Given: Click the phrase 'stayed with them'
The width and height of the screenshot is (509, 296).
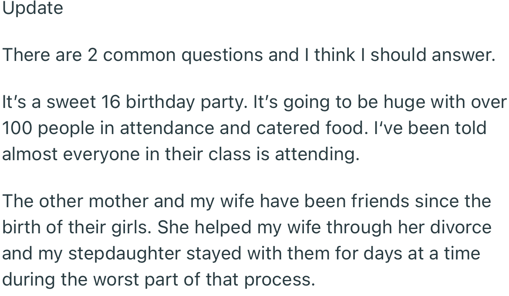Looking at the screenshot, I should click(240, 254).
